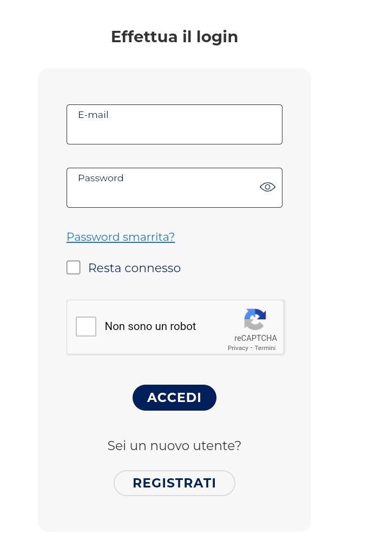
Task: Click the reCAPTCHA arrows logo
Action: [255, 319]
